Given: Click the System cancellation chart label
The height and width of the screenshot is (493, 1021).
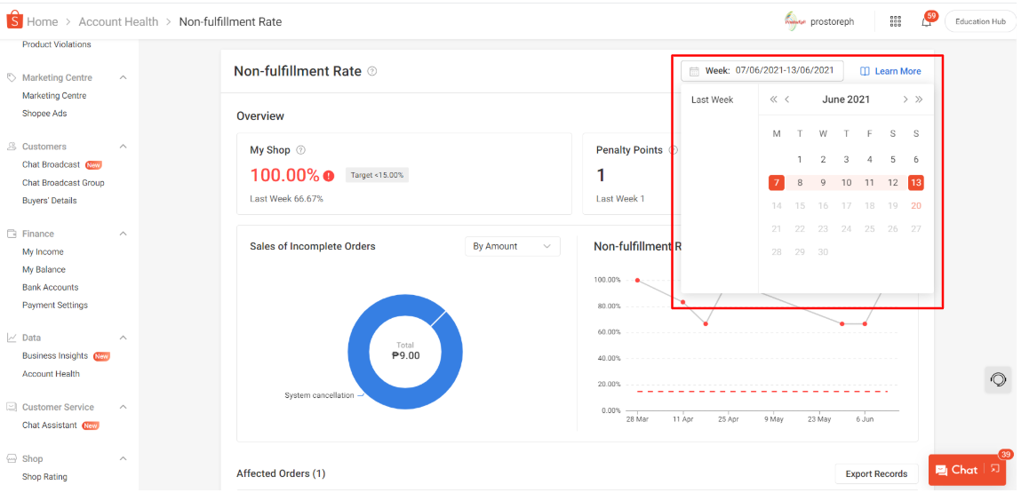Looking at the screenshot, I should click(x=319, y=395).
